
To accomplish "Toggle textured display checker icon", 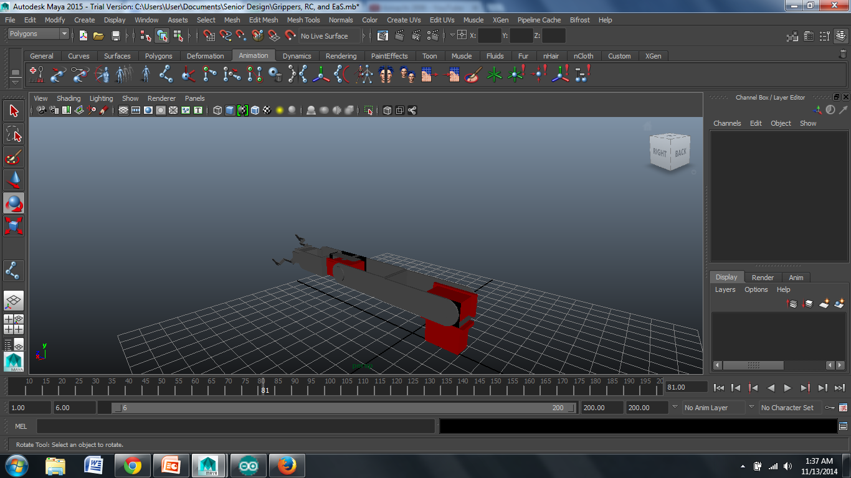I will click(x=267, y=110).
